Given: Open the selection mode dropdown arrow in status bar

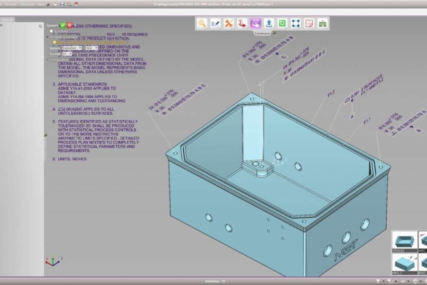Looking at the screenshot, I should point(395,281).
